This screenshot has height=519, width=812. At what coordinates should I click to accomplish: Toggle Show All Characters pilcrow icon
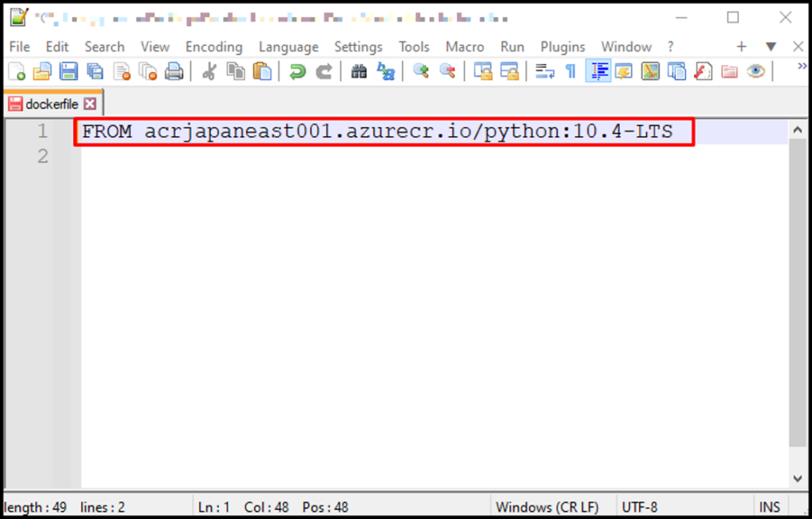click(x=571, y=71)
